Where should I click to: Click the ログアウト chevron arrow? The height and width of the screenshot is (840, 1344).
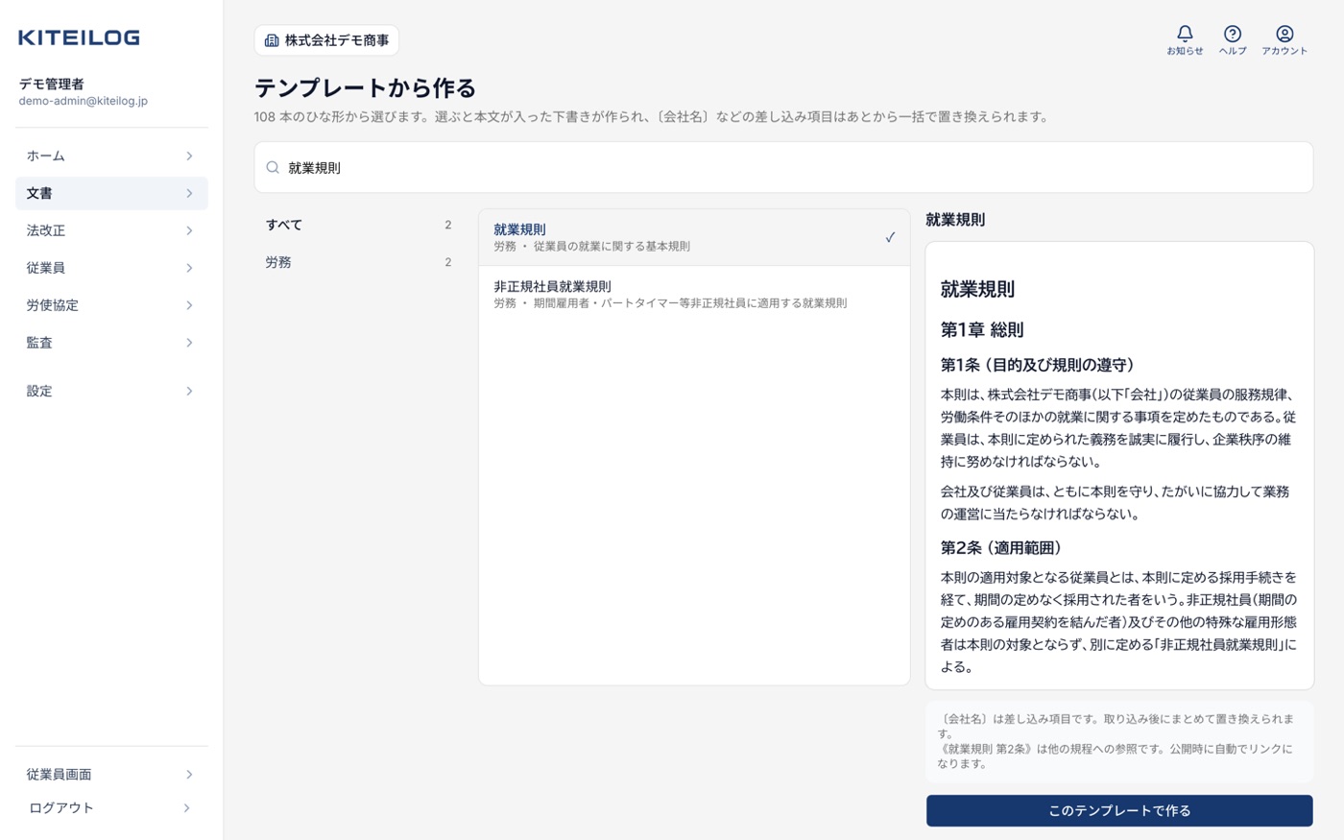[186, 807]
